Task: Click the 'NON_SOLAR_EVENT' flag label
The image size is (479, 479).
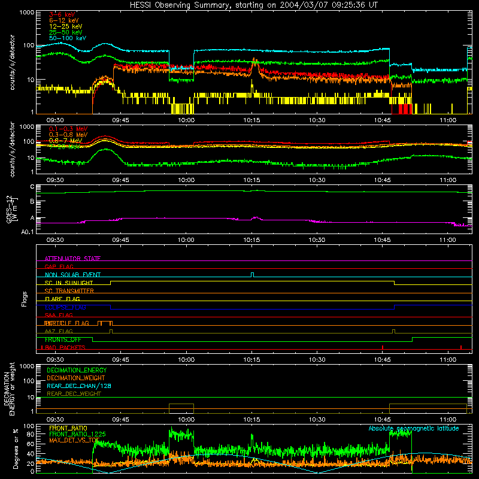Action: click(72, 275)
